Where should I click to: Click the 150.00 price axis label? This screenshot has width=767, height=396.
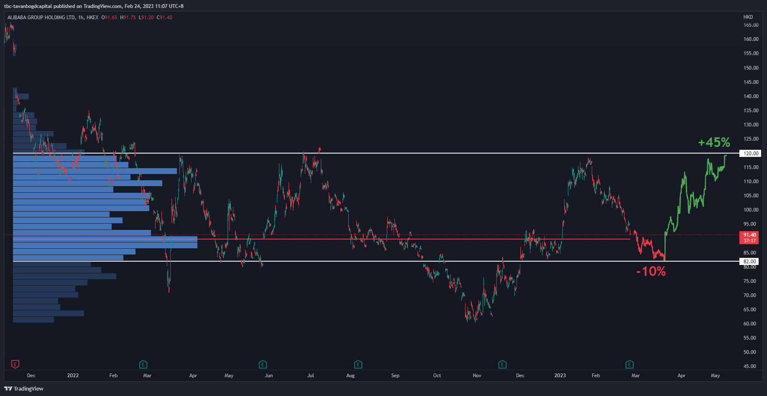pos(751,68)
